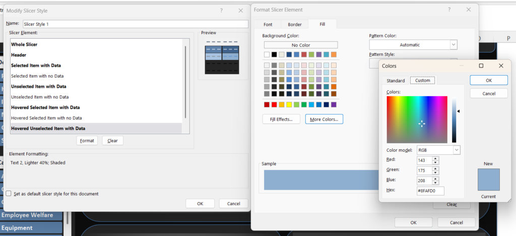Enable set as default slicer style checkbox

coord(9,194)
